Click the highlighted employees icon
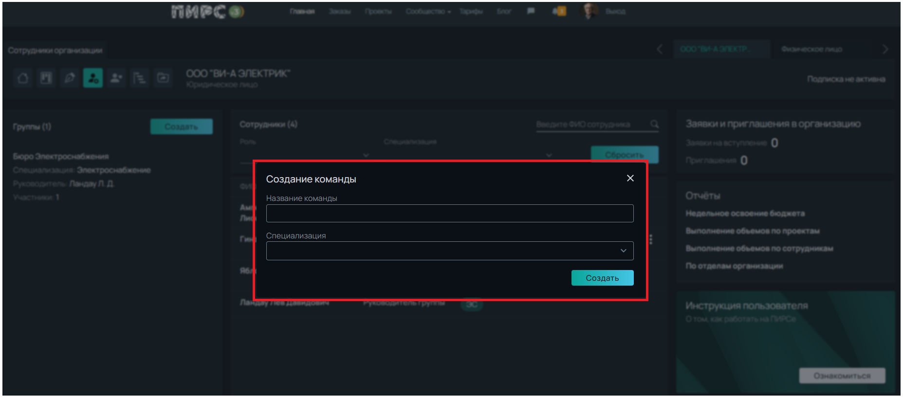Image resolution: width=903 pixels, height=398 pixels. (93, 78)
